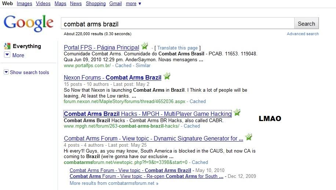Open the top bar 'more' dropdown
The image size is (336, 190).
coord(133,4)
